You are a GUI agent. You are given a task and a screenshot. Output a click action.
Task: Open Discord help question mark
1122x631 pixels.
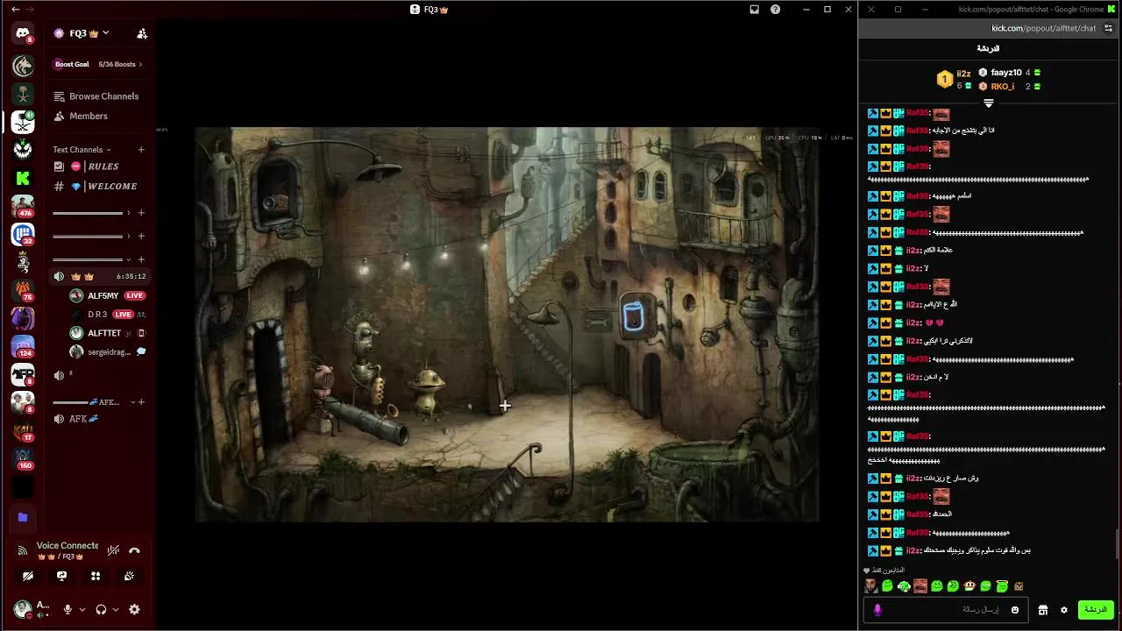pyautogui.click(x=775, y=10)
